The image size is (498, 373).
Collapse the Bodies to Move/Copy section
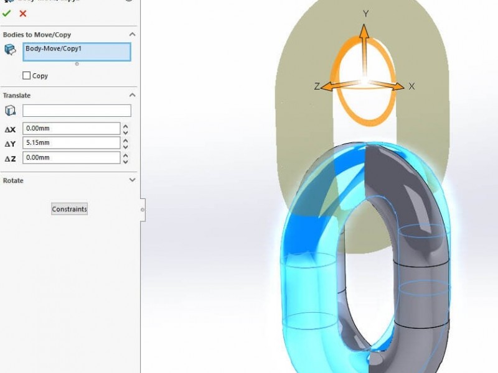(133, 34)
